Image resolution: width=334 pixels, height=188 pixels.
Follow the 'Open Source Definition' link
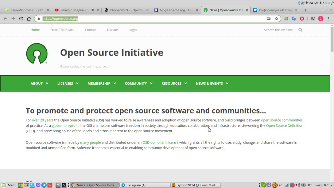pyautogui.click(x=285, y=126)
